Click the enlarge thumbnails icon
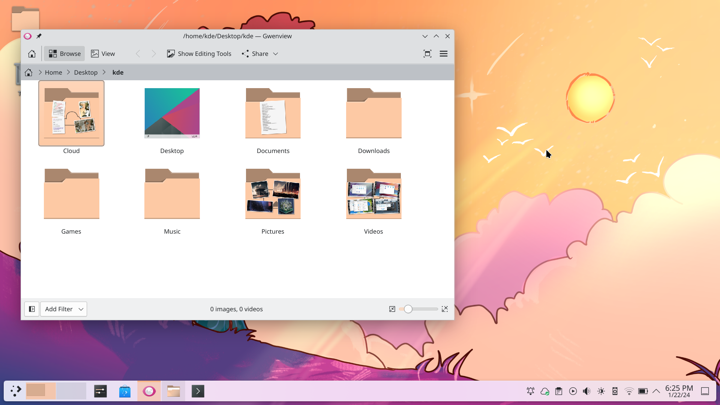This screenshot has width=720, height=405. (x=445, y=309)
